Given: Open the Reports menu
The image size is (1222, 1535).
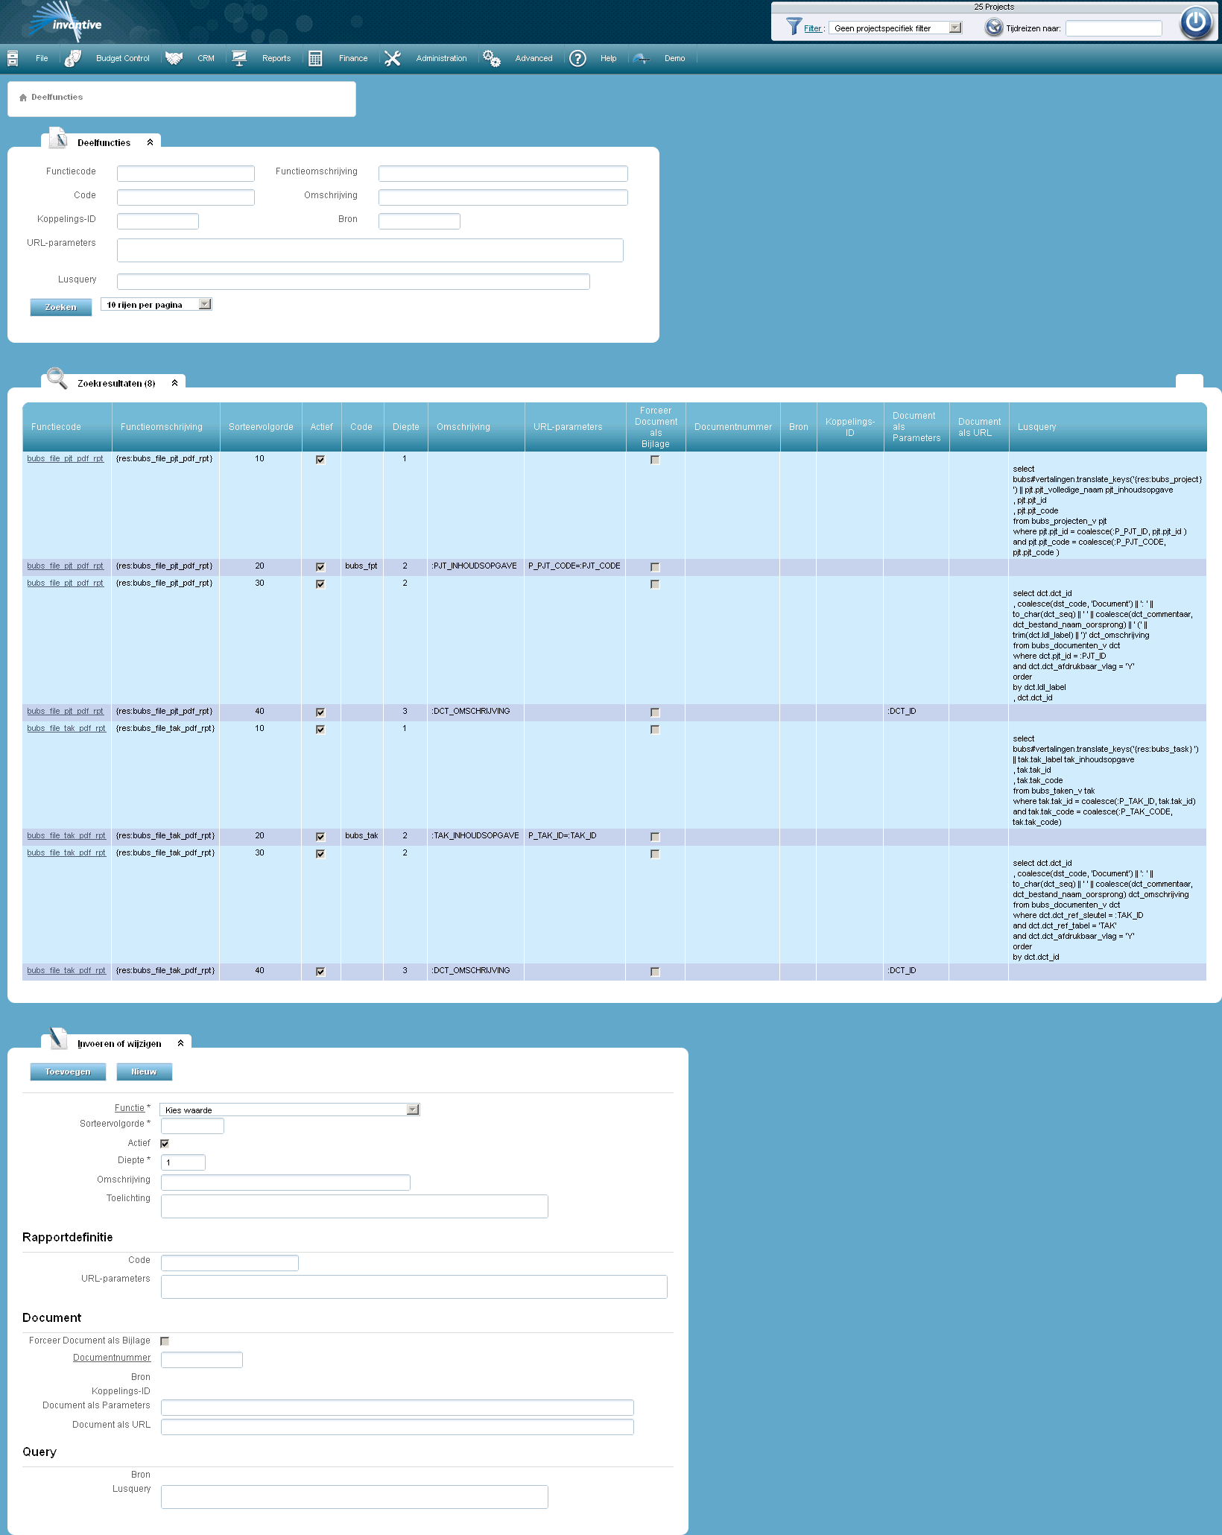Looking at the screenshot, I should pos(276,58).
